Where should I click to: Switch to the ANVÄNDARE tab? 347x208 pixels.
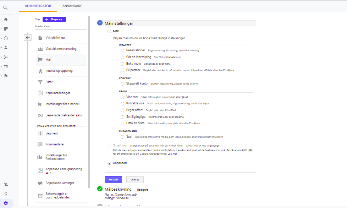[72, 6]
